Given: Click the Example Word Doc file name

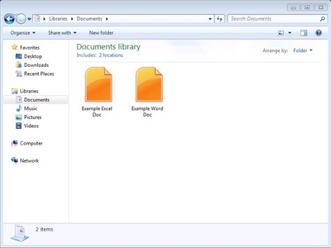Looking at the screenshot, I should tap(148, 112).
